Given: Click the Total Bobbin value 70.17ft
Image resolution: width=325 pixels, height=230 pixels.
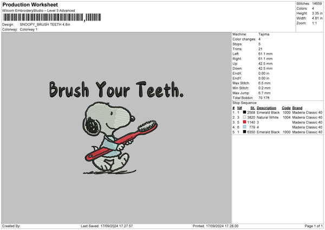Looking at the screenshot, I should tap(264, 98).
